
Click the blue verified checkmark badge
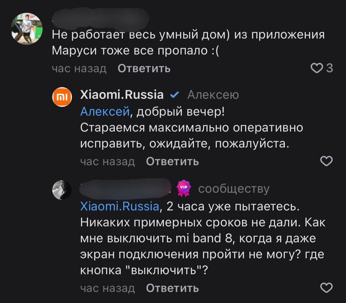click(x=174, y=95)
